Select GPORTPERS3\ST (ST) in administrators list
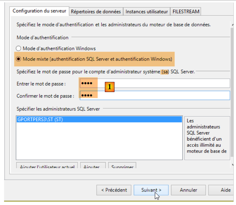 pyautogui.click(x=40, y=120)
